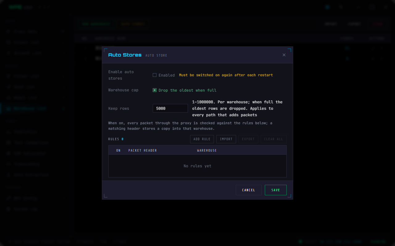Click the Import button

click(x=226, y=139)
